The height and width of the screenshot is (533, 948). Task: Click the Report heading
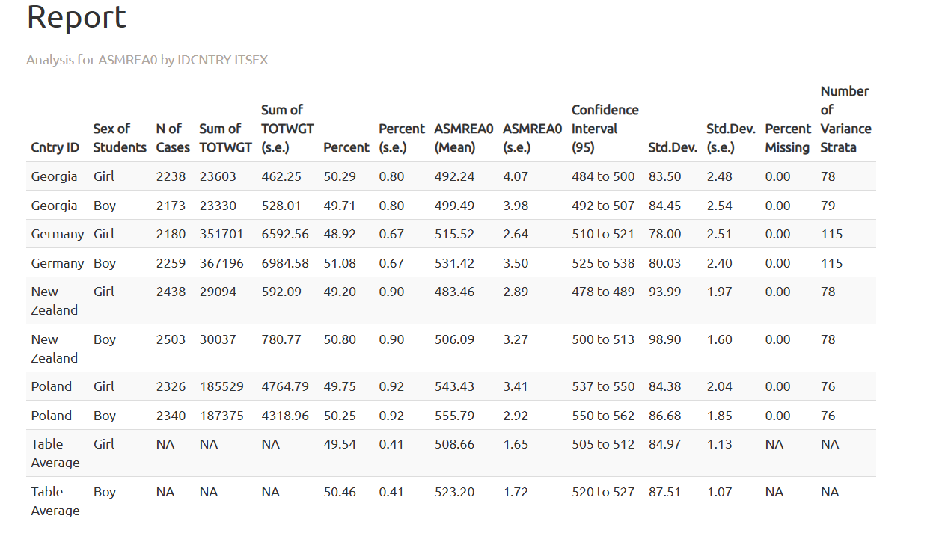pos(76,17)
